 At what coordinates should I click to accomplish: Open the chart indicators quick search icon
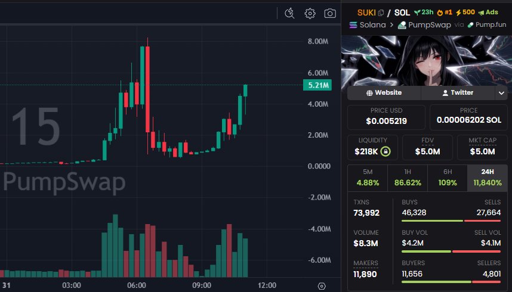point(290,13)
